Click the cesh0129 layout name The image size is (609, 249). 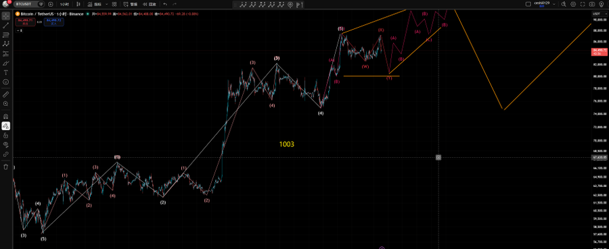(x=541, y=3)
